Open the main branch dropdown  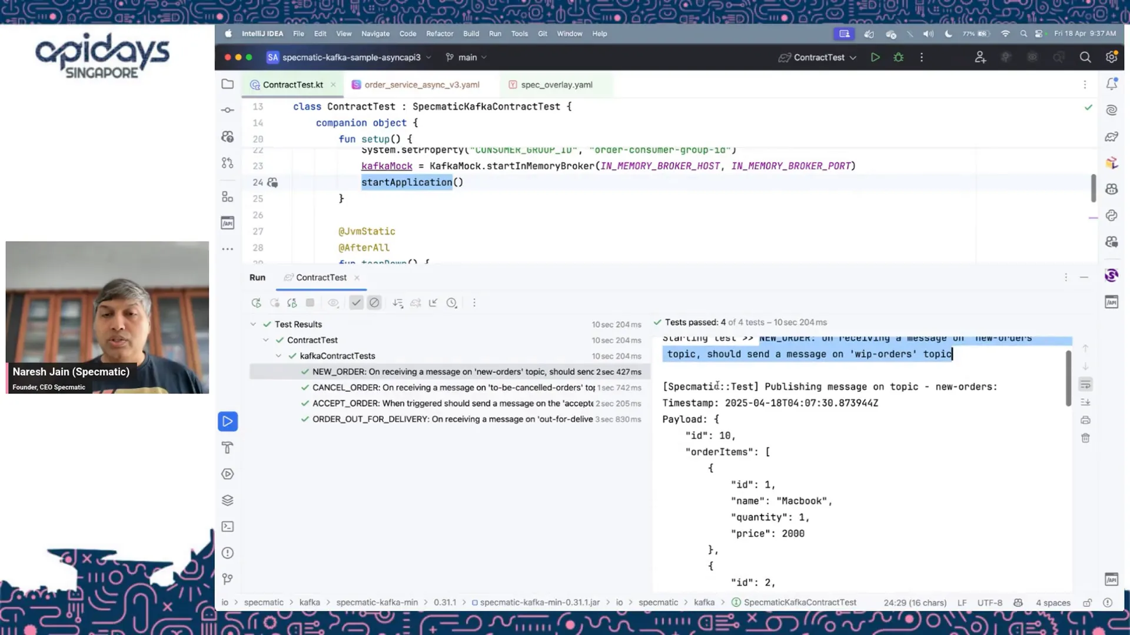click(x=467, y=58)
